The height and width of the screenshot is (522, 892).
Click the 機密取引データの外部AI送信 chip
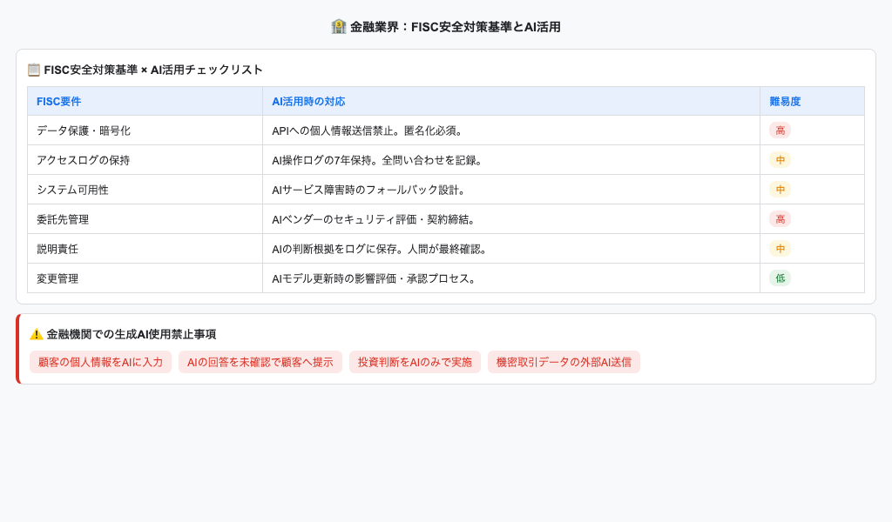pos(564,362)
